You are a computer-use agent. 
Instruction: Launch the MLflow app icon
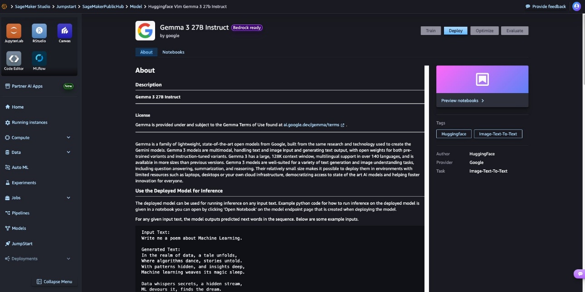39,59
